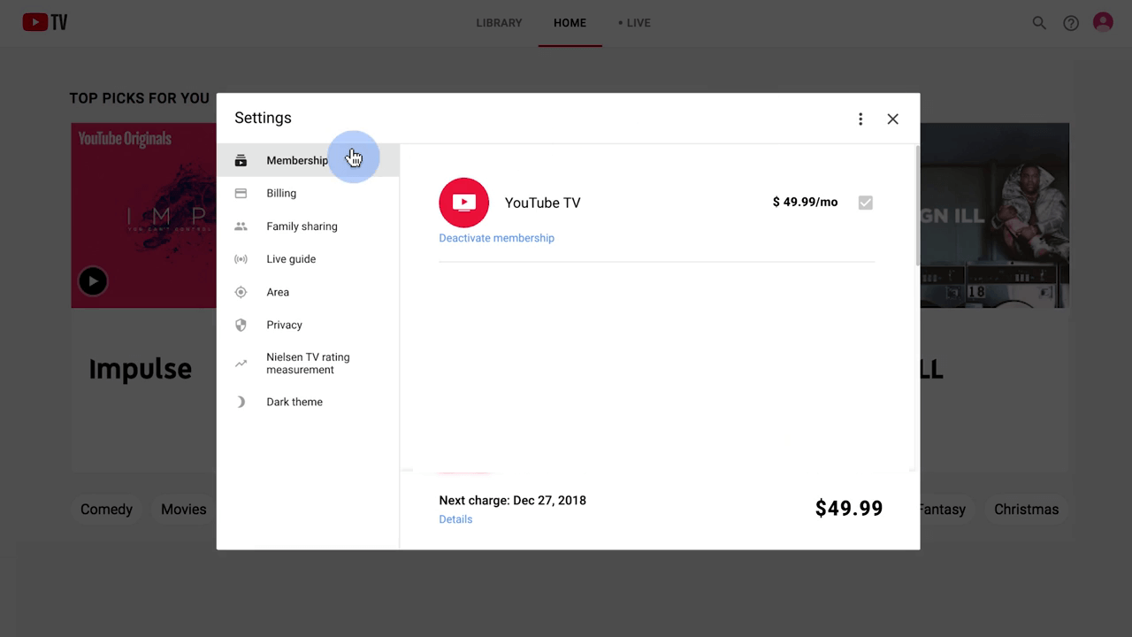The width and height of the screenshot is (1132, 637).
Task: Click the Nielsen rating trend icon
Action: pos(241,364)
